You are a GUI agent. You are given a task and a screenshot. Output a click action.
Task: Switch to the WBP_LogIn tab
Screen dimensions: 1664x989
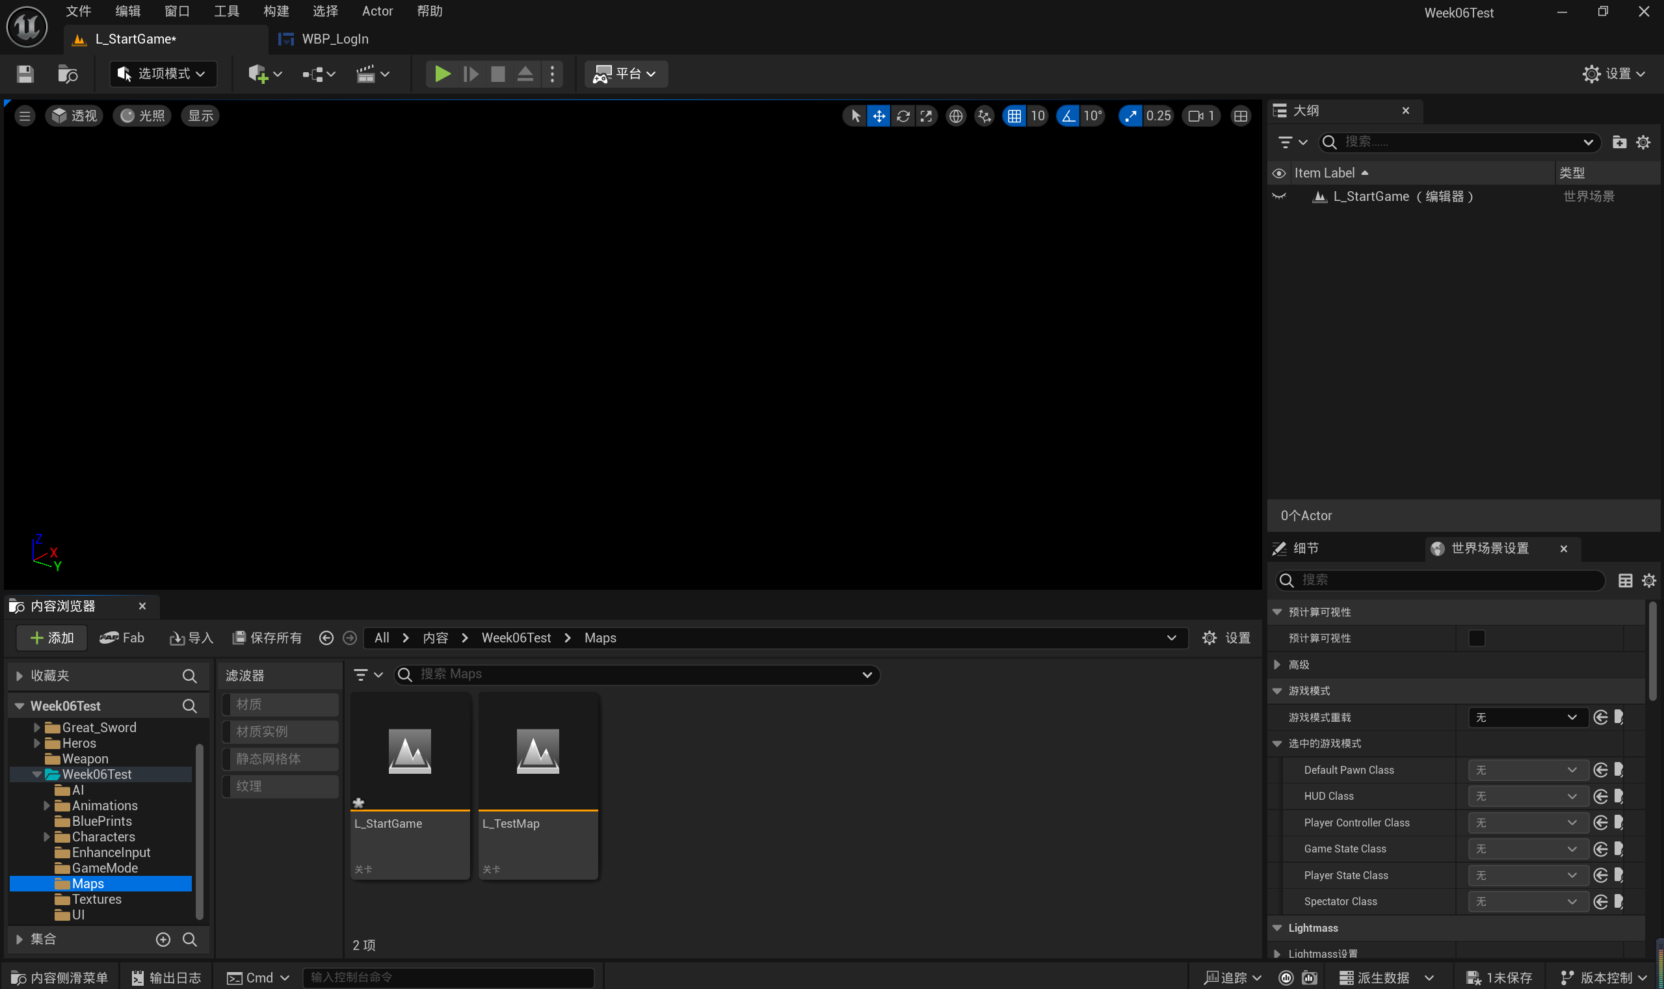point(334,38)
